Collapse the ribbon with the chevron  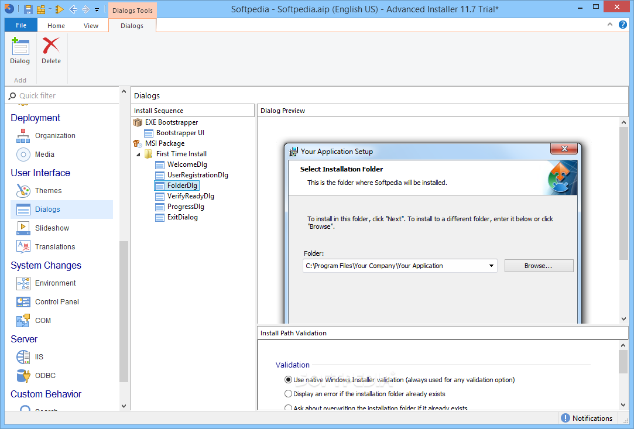coord(610,25)
